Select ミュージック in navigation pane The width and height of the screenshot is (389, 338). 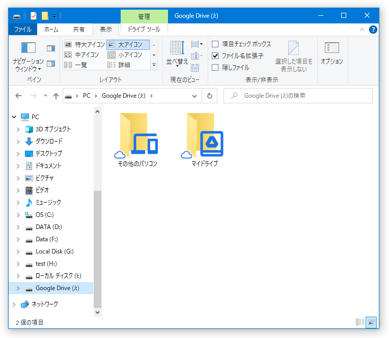(48, 203)
